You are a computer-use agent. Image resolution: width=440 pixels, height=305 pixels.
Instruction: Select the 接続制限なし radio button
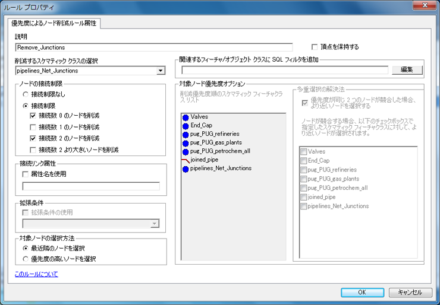coord(25,94)
